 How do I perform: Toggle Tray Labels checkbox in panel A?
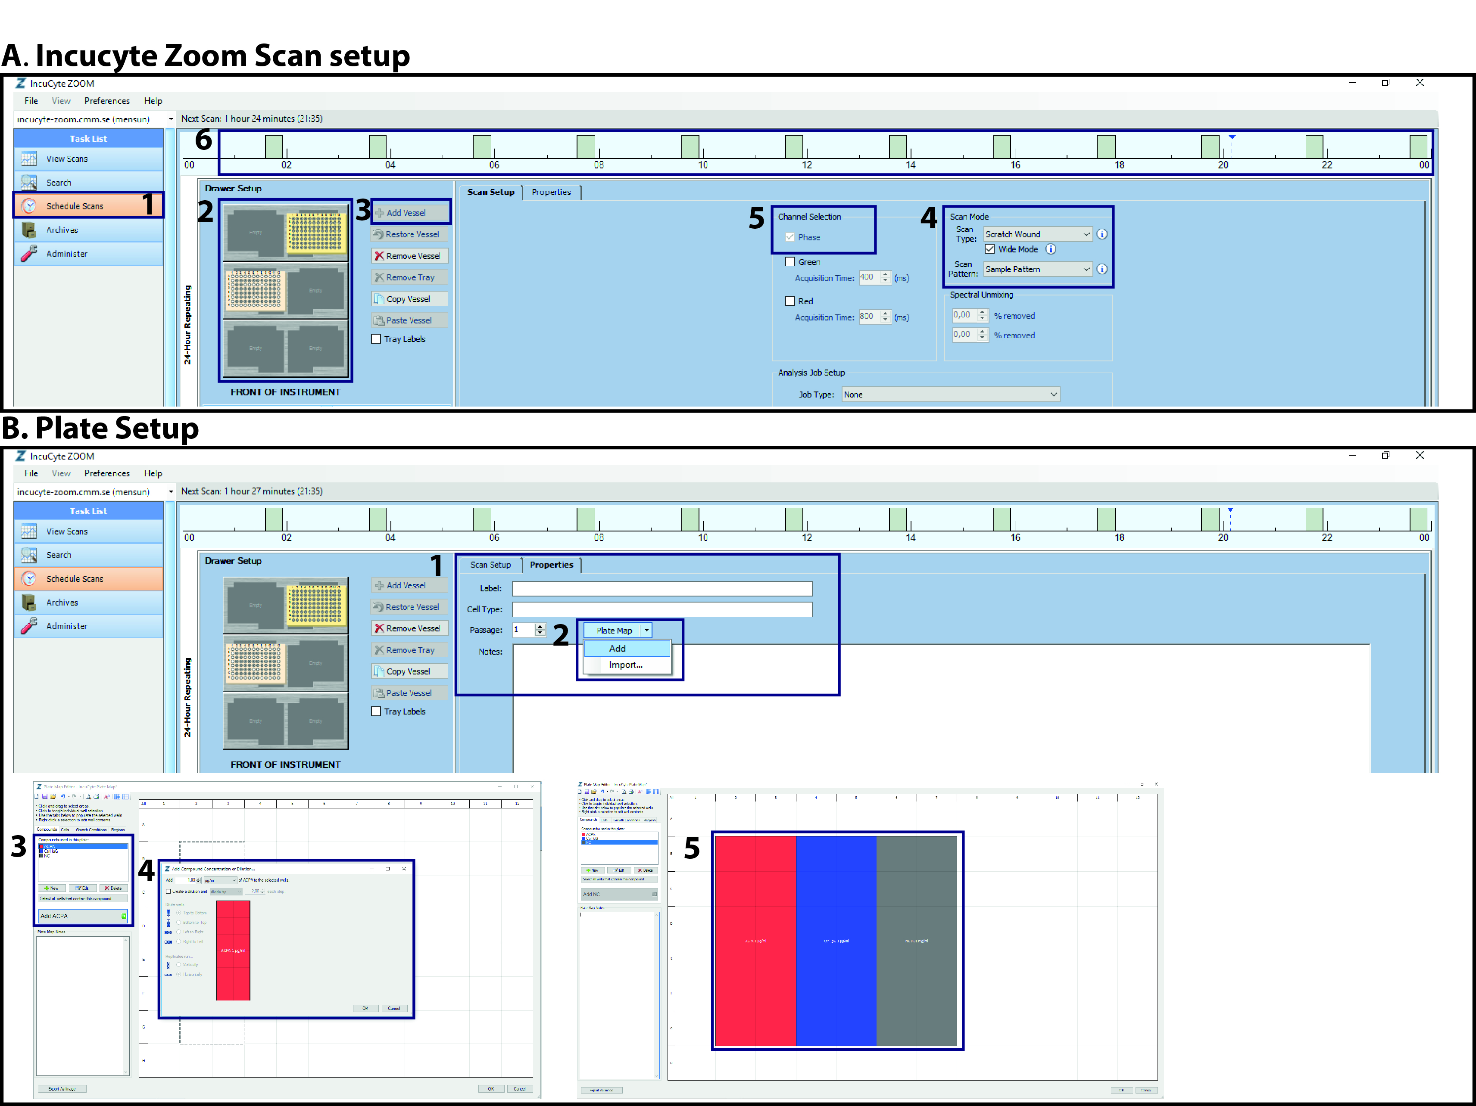[x=376, y=339]
